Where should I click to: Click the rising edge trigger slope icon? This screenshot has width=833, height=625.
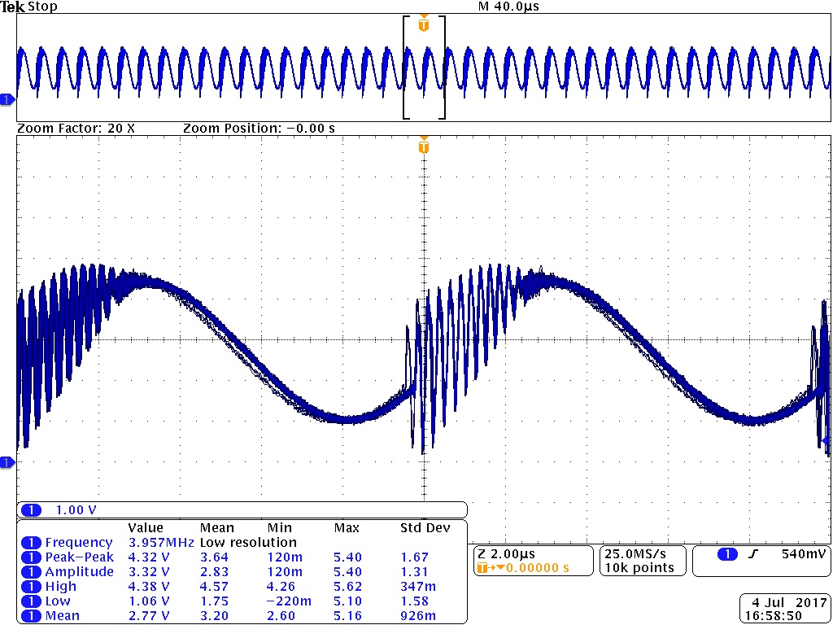click(752, 554)
